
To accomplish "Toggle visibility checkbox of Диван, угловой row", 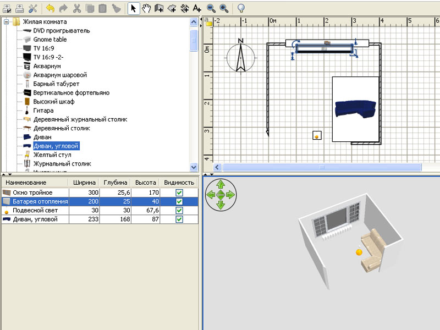I will [x=179, y=219].
